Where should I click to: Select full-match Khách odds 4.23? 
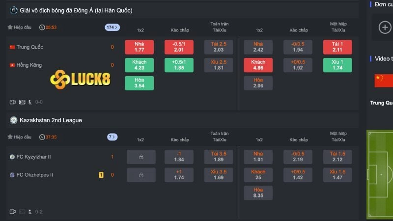click(139, 65)
